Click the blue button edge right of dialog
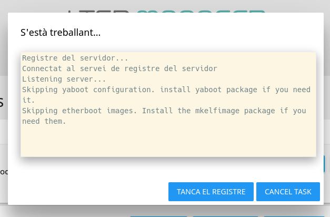 (326, 163)
